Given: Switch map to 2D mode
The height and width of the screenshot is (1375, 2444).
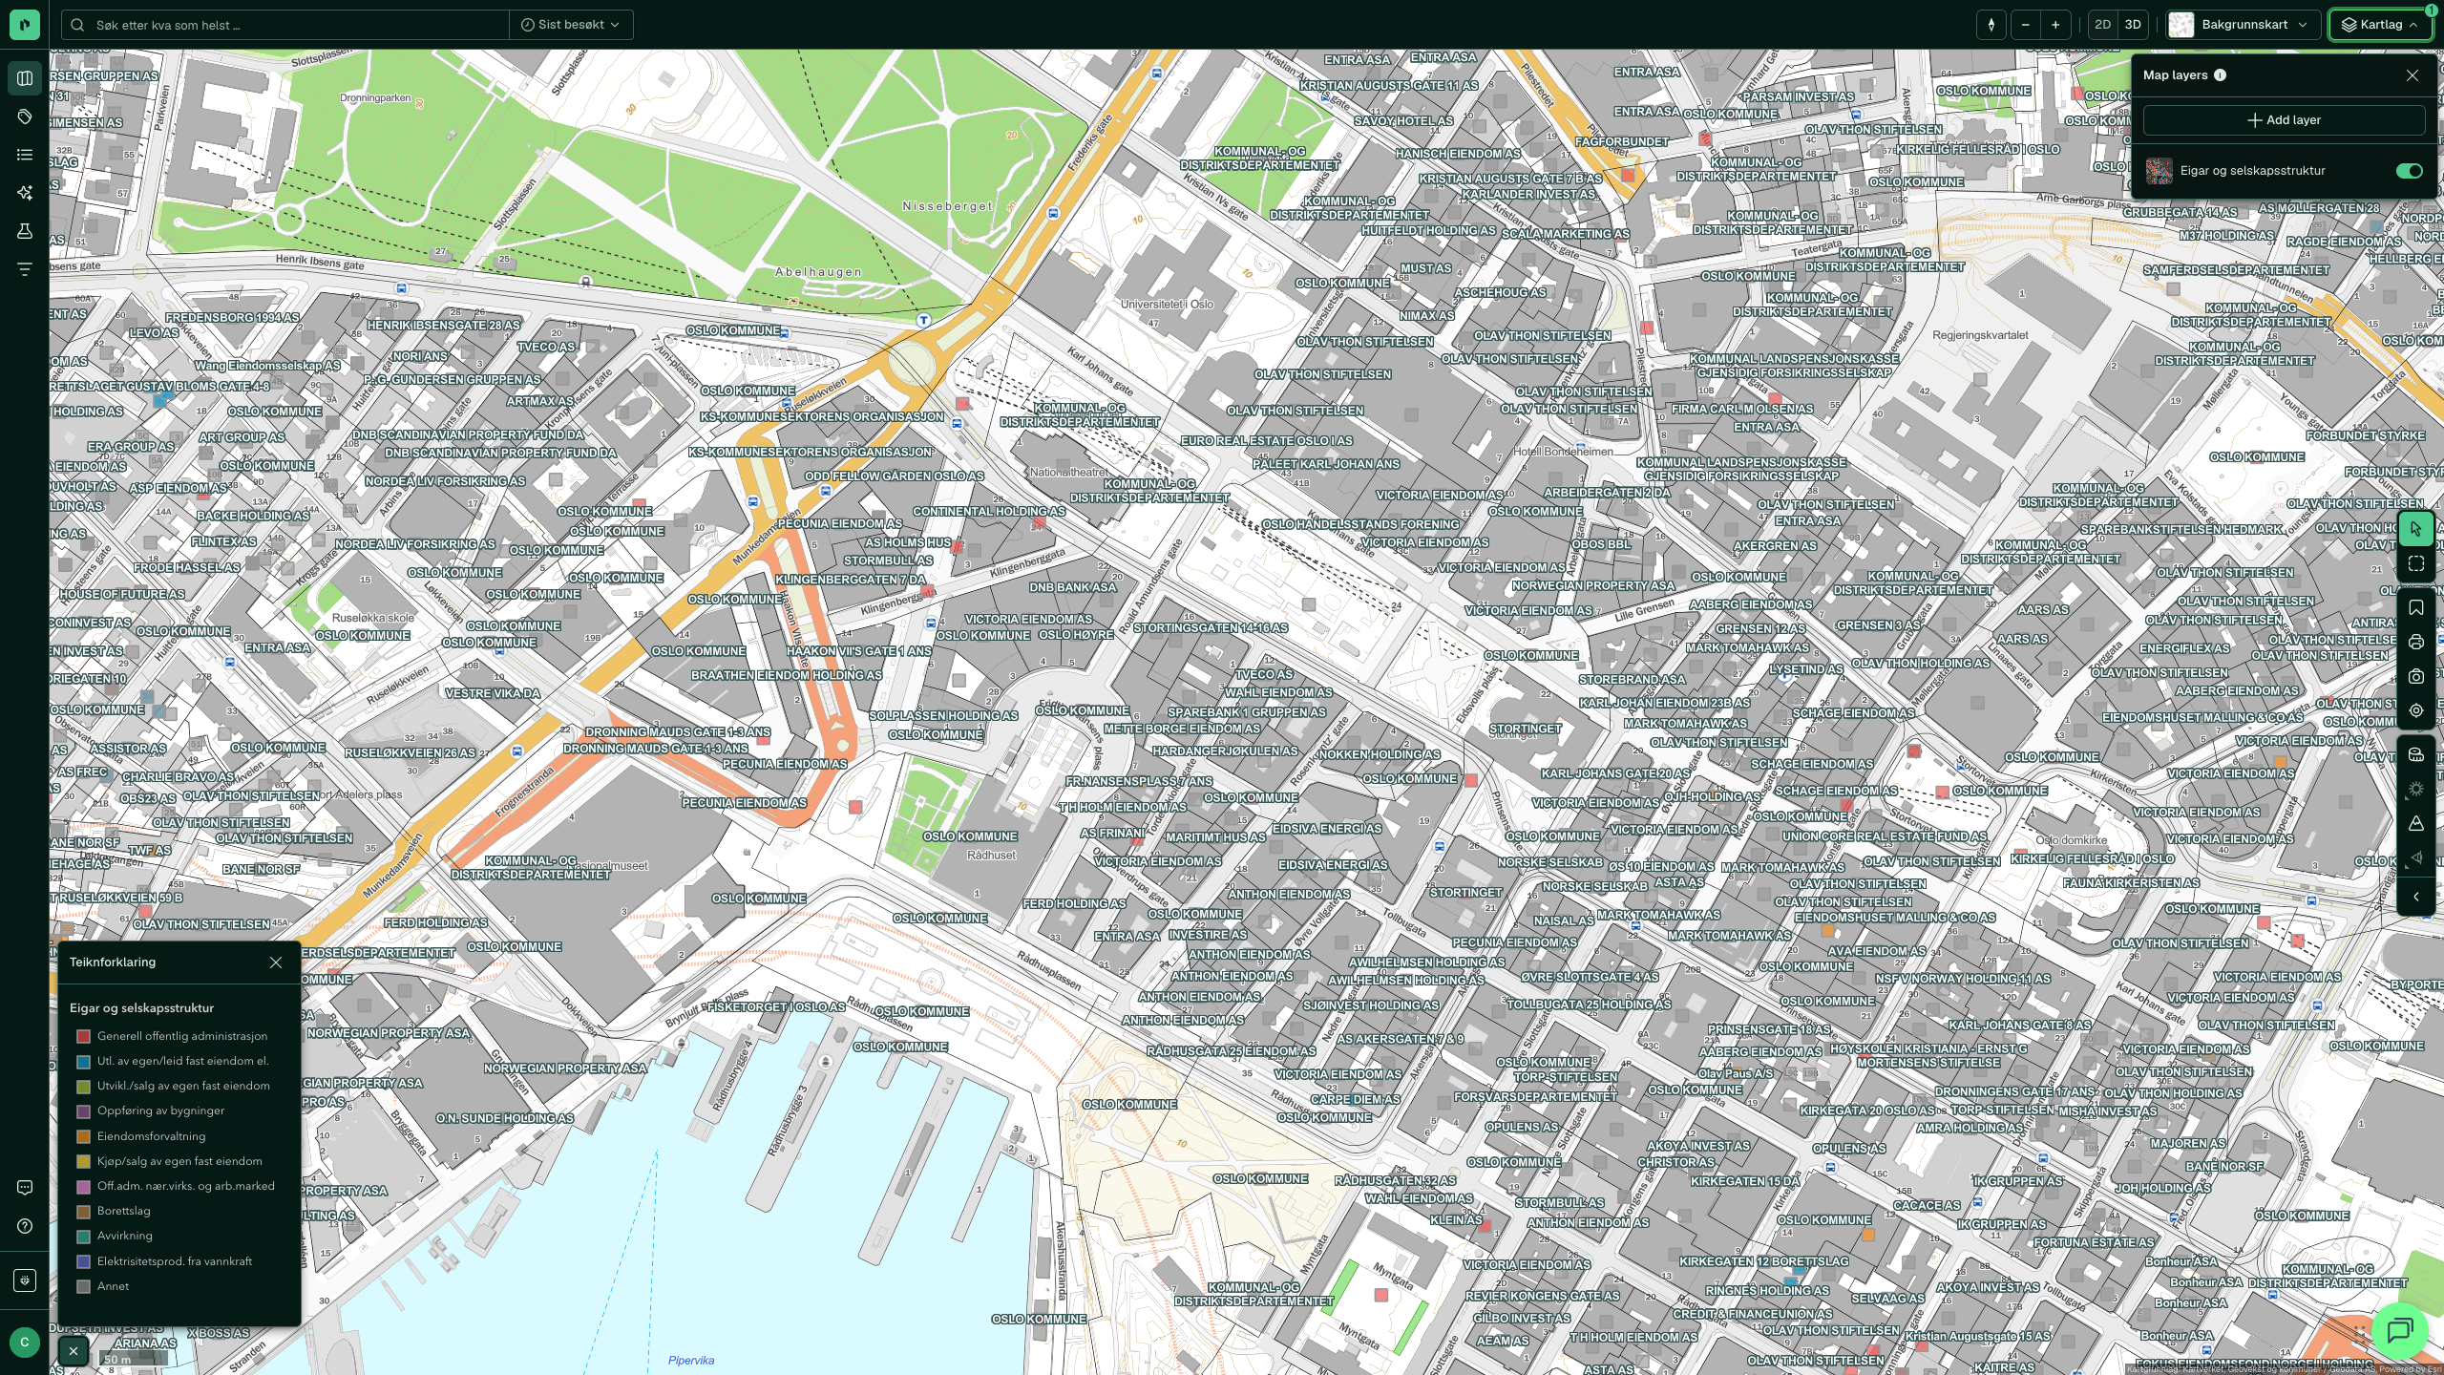Looking at the screenshot, I should [2102, 25].
